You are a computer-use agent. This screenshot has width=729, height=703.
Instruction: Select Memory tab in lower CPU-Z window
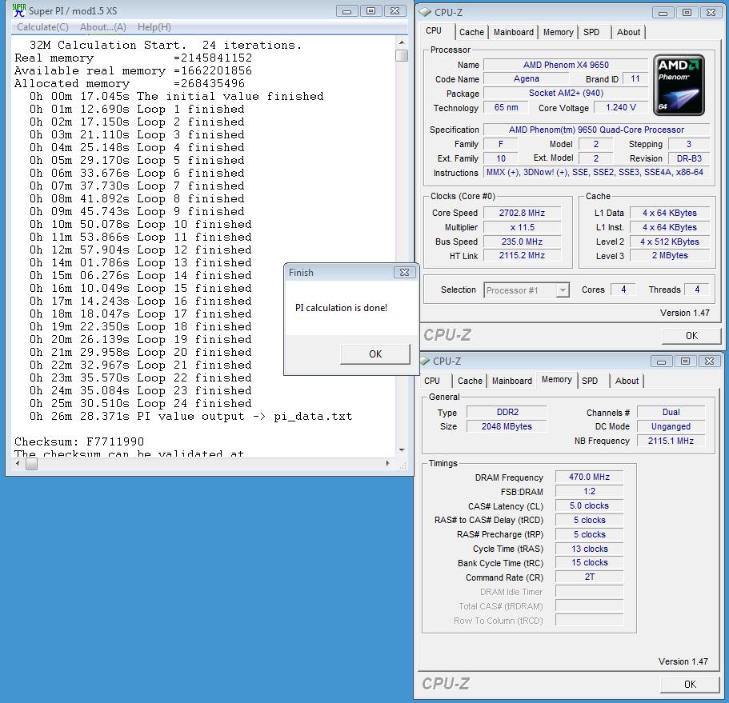[x=556, y=379]
